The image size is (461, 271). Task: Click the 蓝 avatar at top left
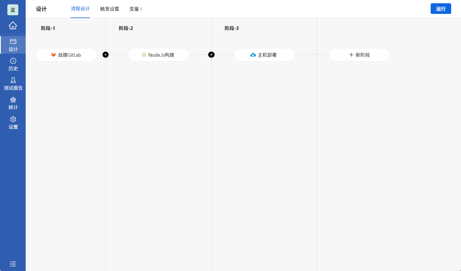click(x=13, y=10)
